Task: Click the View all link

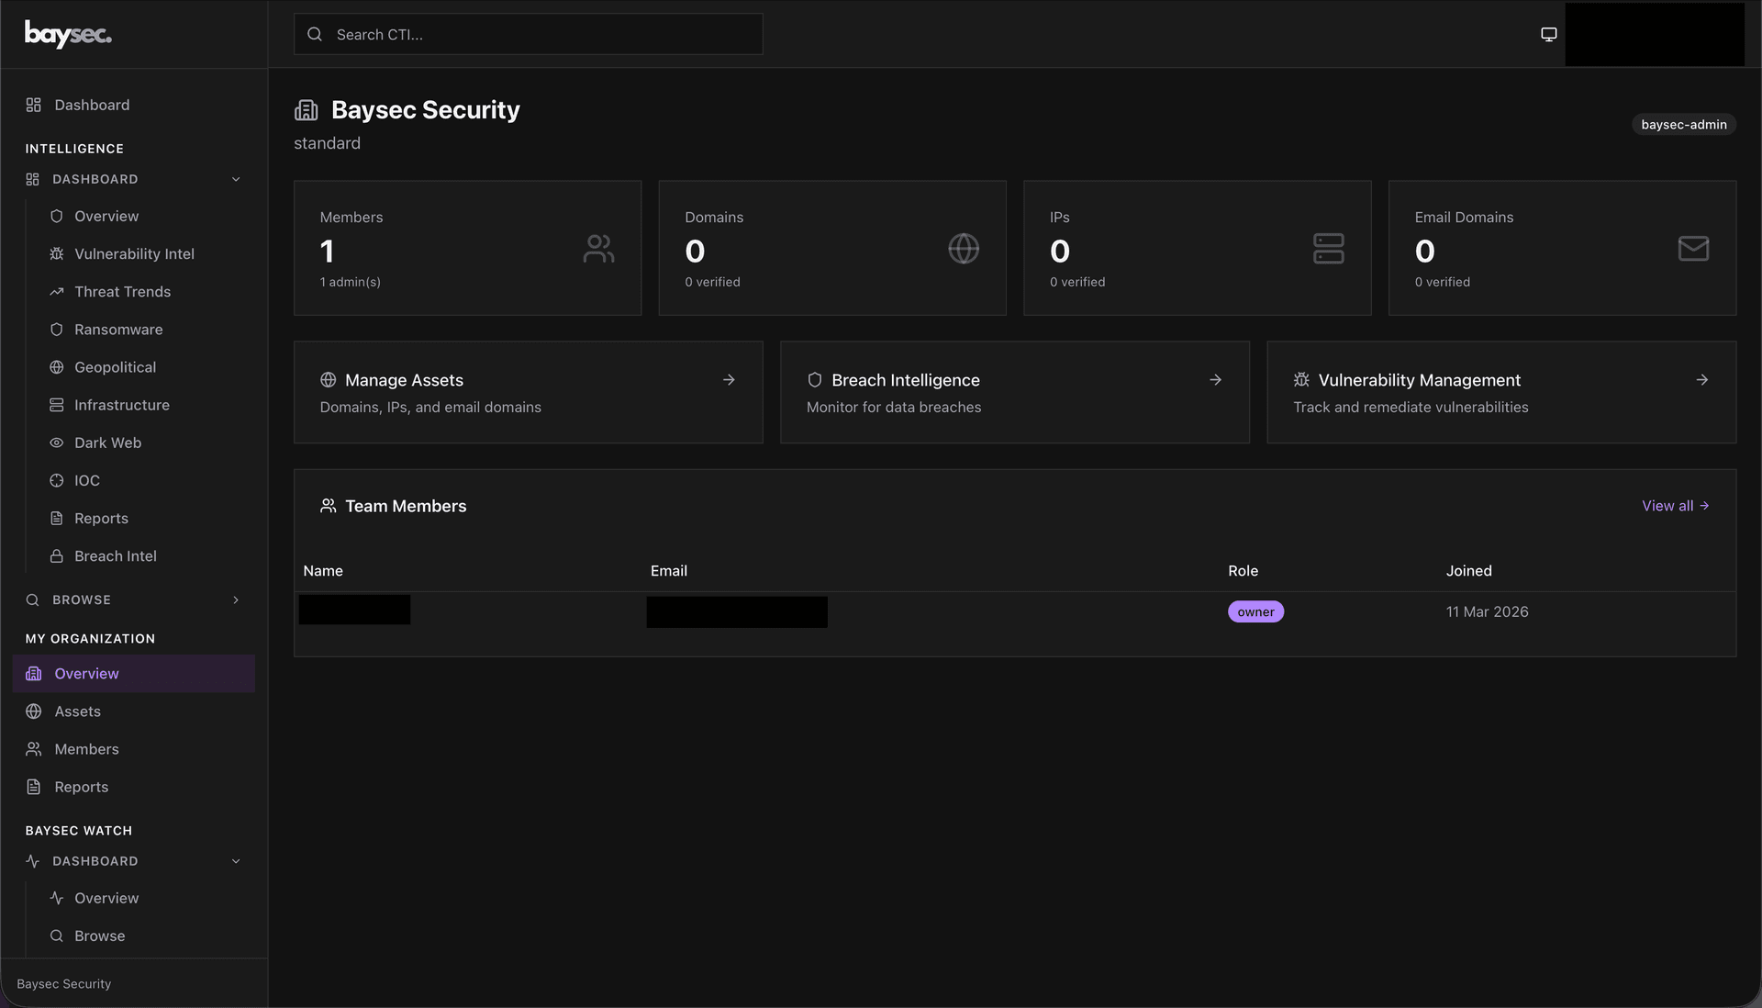Action: [x=1675, y=506]
